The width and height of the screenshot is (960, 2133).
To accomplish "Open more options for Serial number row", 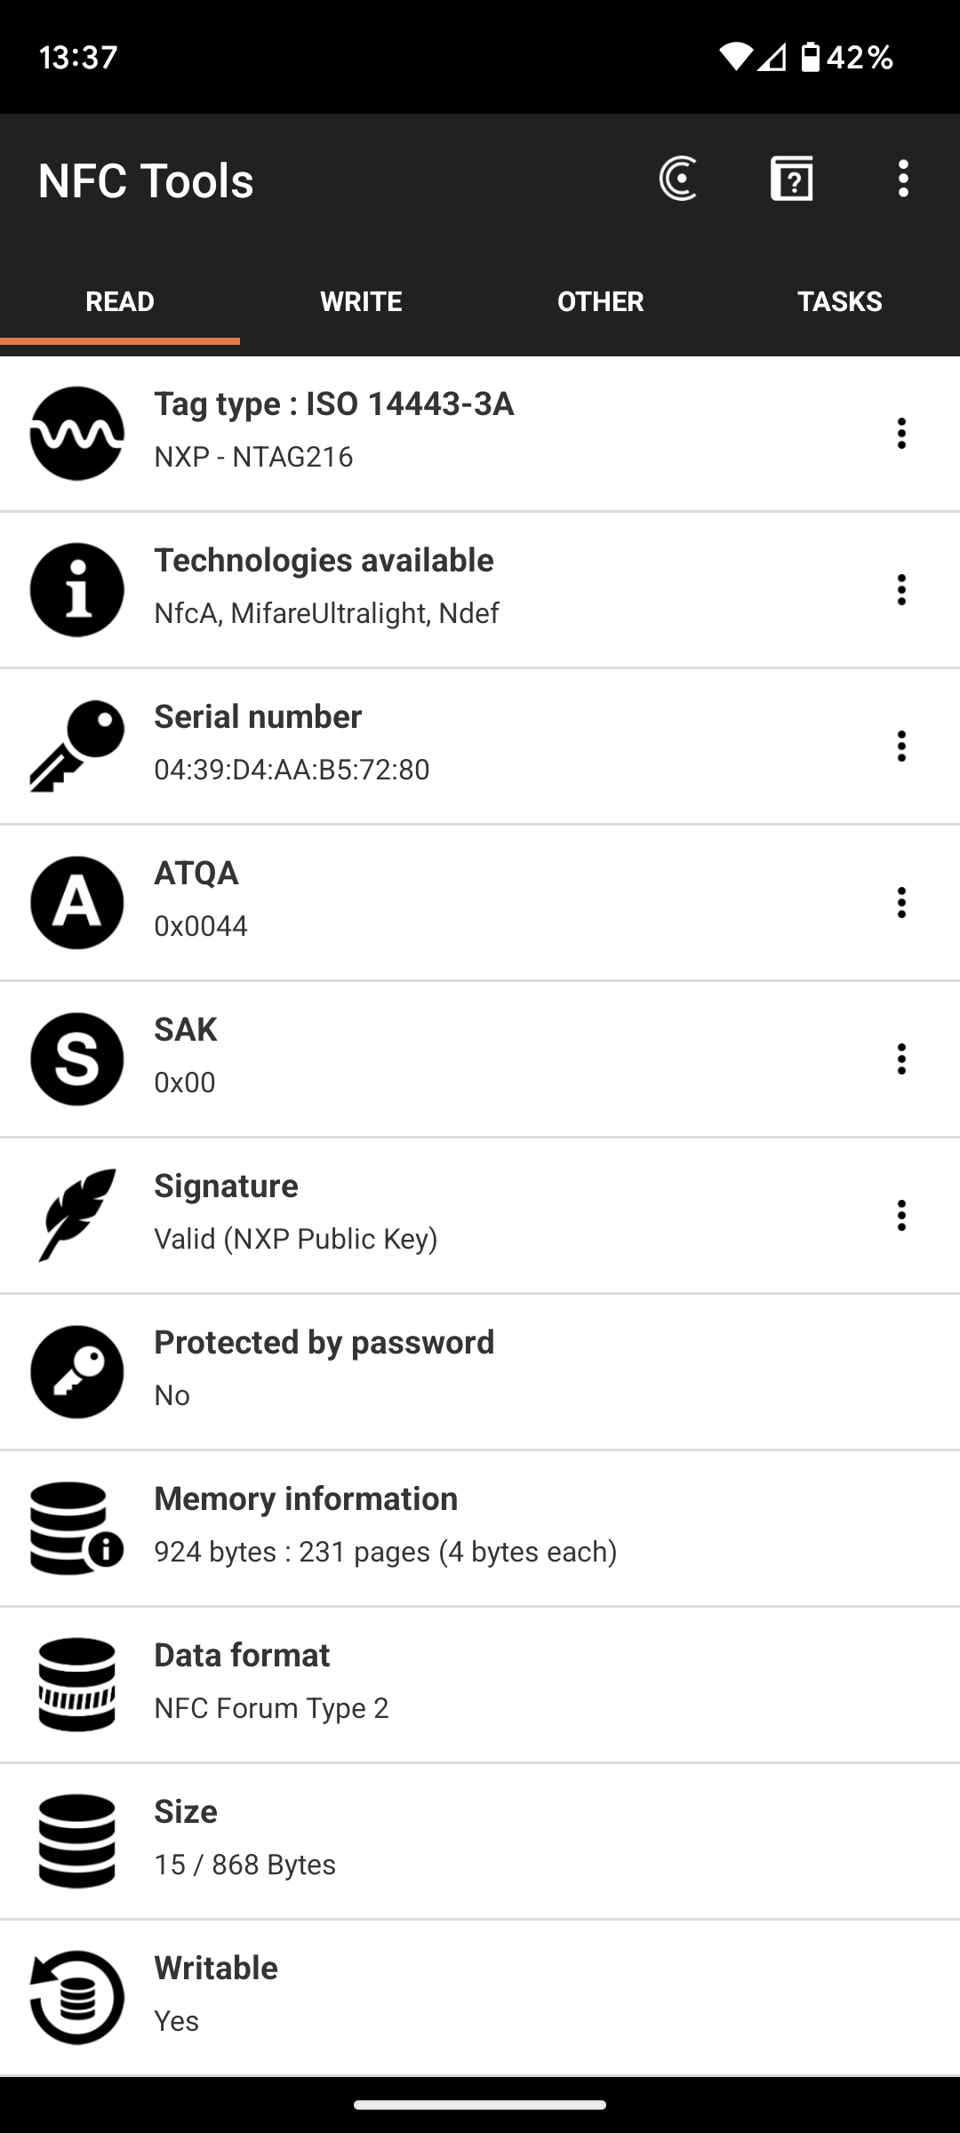I will [901, 747].
